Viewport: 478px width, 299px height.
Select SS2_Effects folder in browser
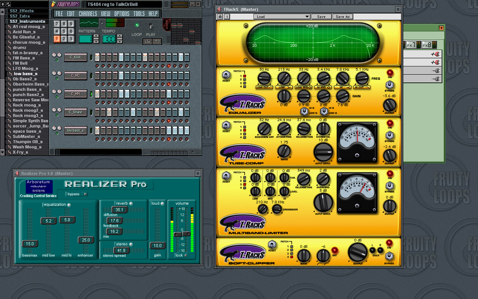pyautogui.click(x=22, y=11)
